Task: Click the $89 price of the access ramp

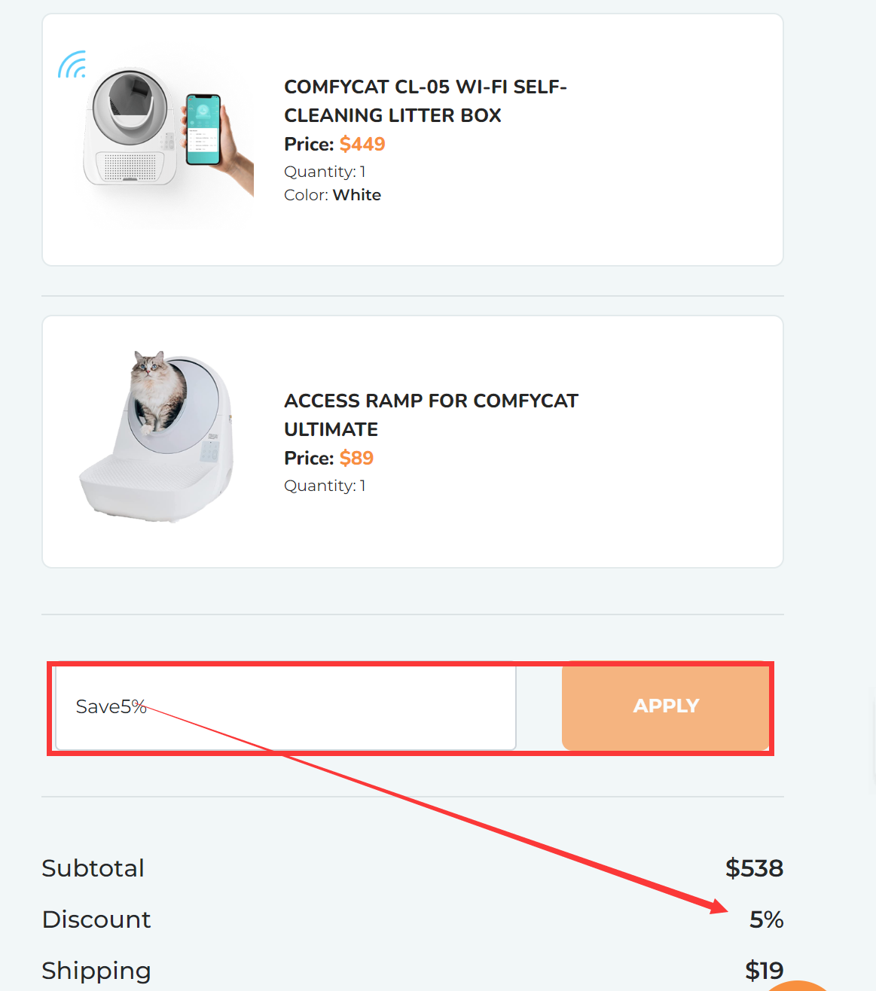Action: click(x=356, y=458)
